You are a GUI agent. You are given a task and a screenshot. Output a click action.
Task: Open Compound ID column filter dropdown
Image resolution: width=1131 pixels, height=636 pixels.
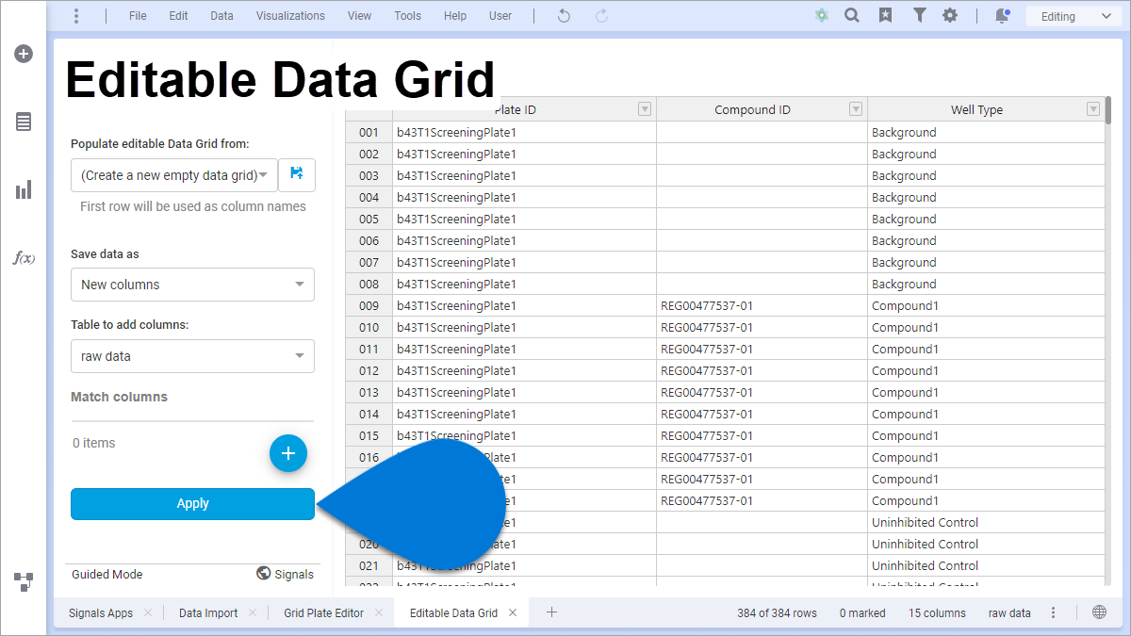[x=856, y=109]
